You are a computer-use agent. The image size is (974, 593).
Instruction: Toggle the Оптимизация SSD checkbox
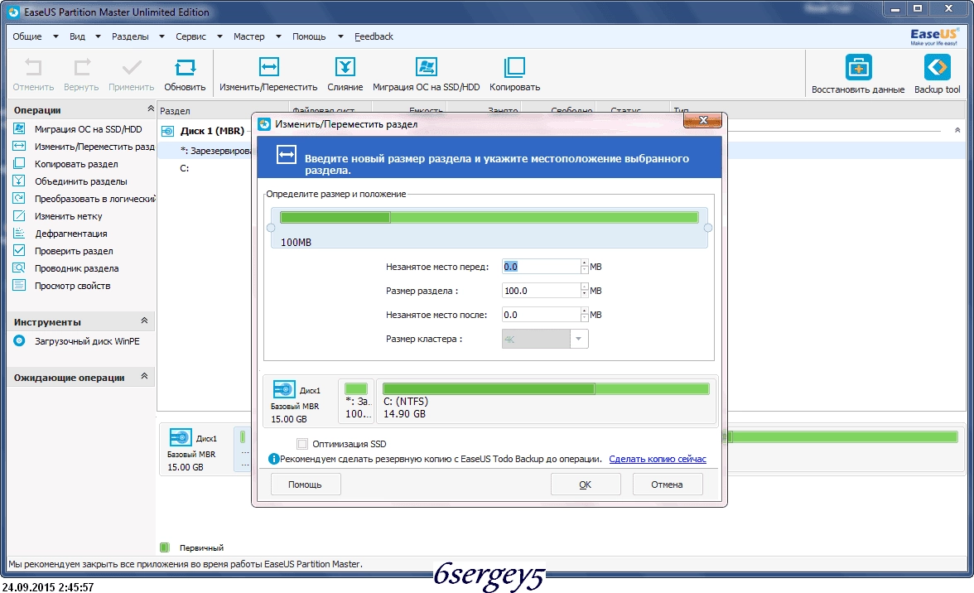coord(302,444)
